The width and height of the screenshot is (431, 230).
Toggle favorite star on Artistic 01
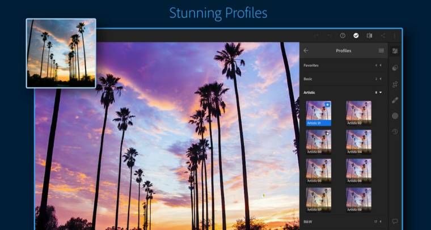[327, 105]
